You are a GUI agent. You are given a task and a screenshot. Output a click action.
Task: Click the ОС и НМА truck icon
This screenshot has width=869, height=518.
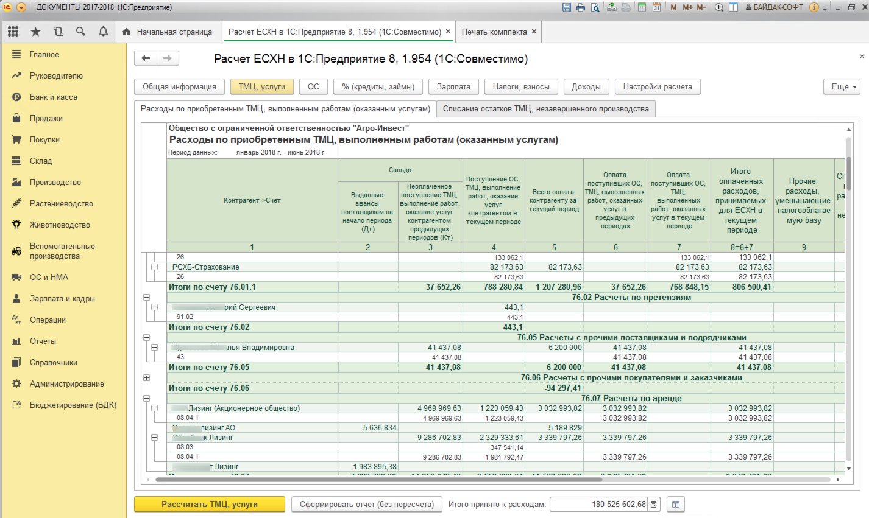16,277
